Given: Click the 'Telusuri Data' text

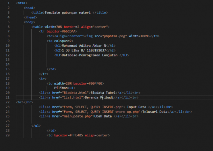Looking at the screenshot, I should [x=155, y=112].
